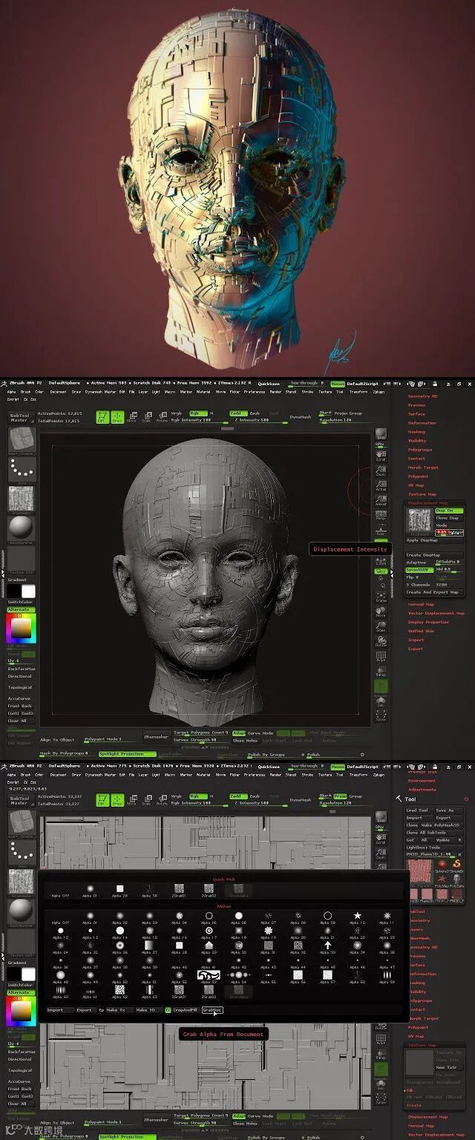
Task: Open Dots stroke thumbnail in upper window
Action: [x=21, y=469]
